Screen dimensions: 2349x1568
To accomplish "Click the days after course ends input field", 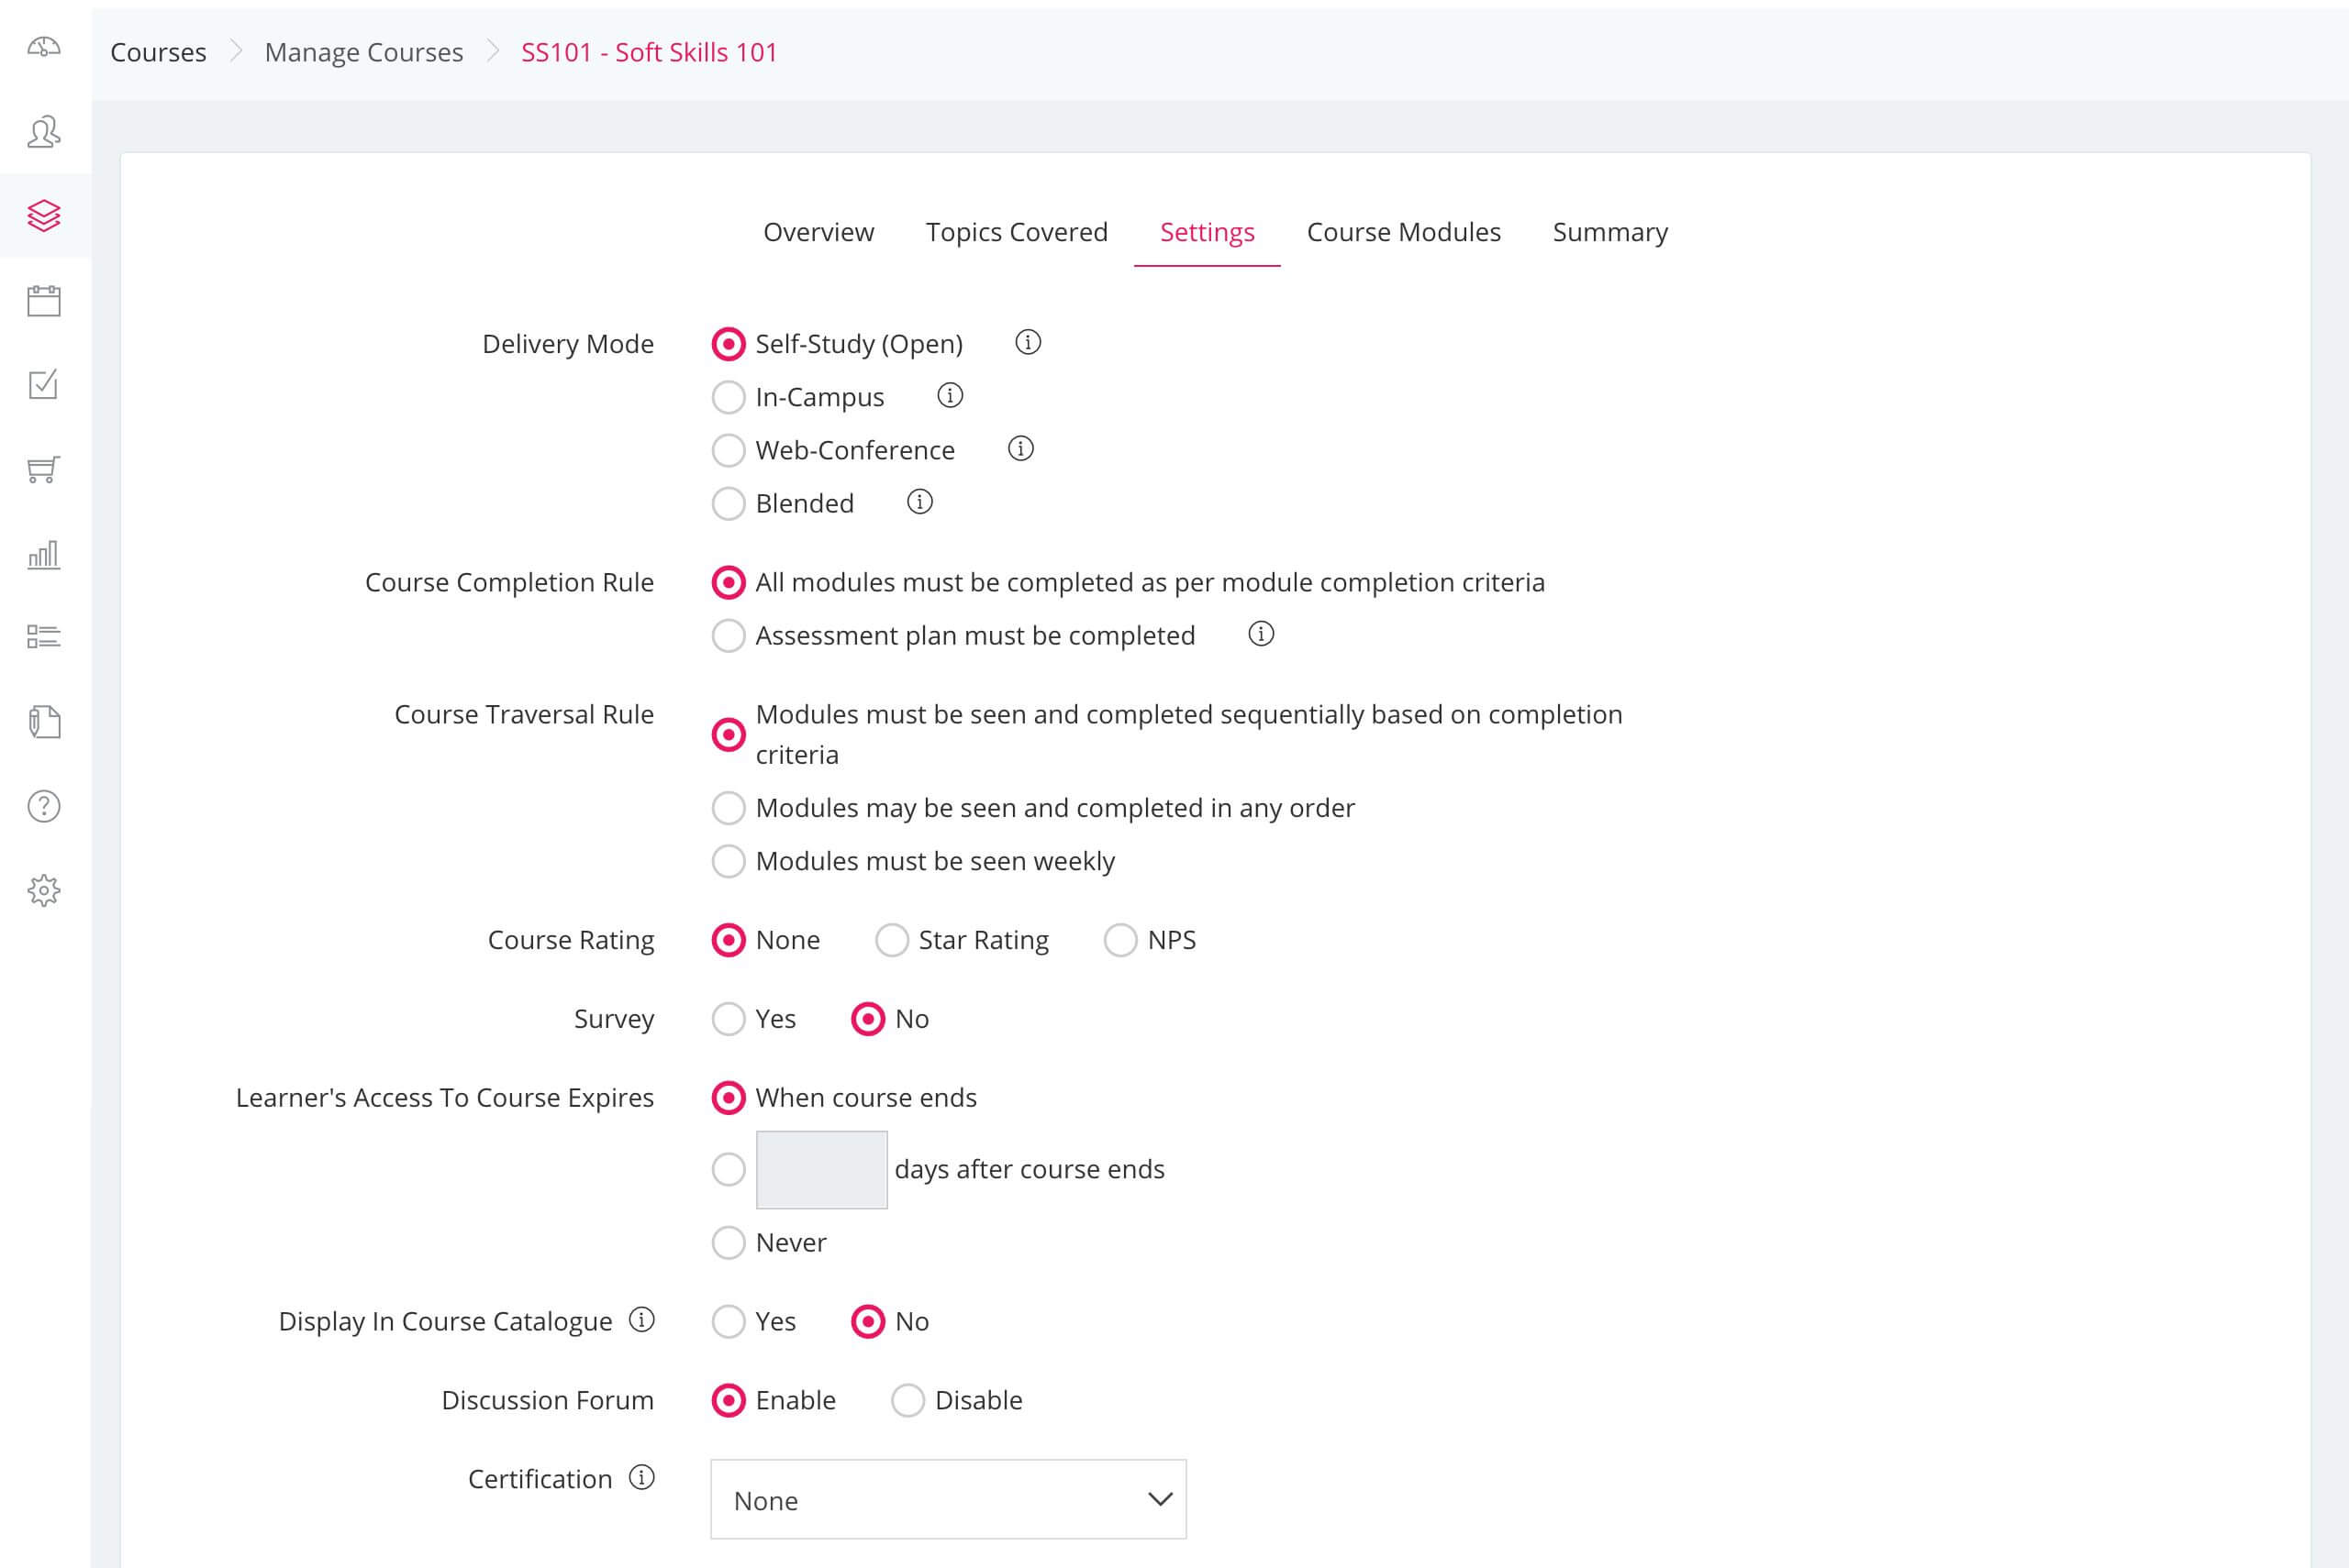I will tap(821, 1169).
